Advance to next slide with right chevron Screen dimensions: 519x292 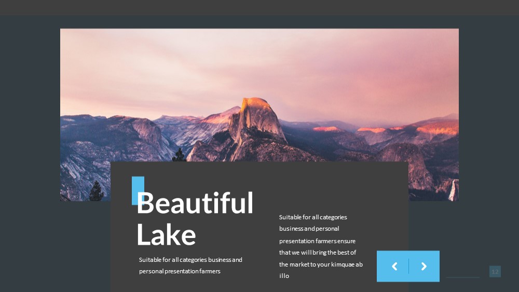tap(424, 266)
